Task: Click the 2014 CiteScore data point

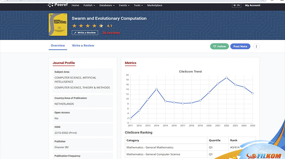Action: (156, 89)
